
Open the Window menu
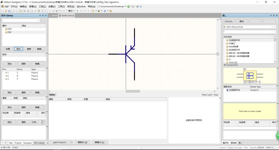(81, 6)
